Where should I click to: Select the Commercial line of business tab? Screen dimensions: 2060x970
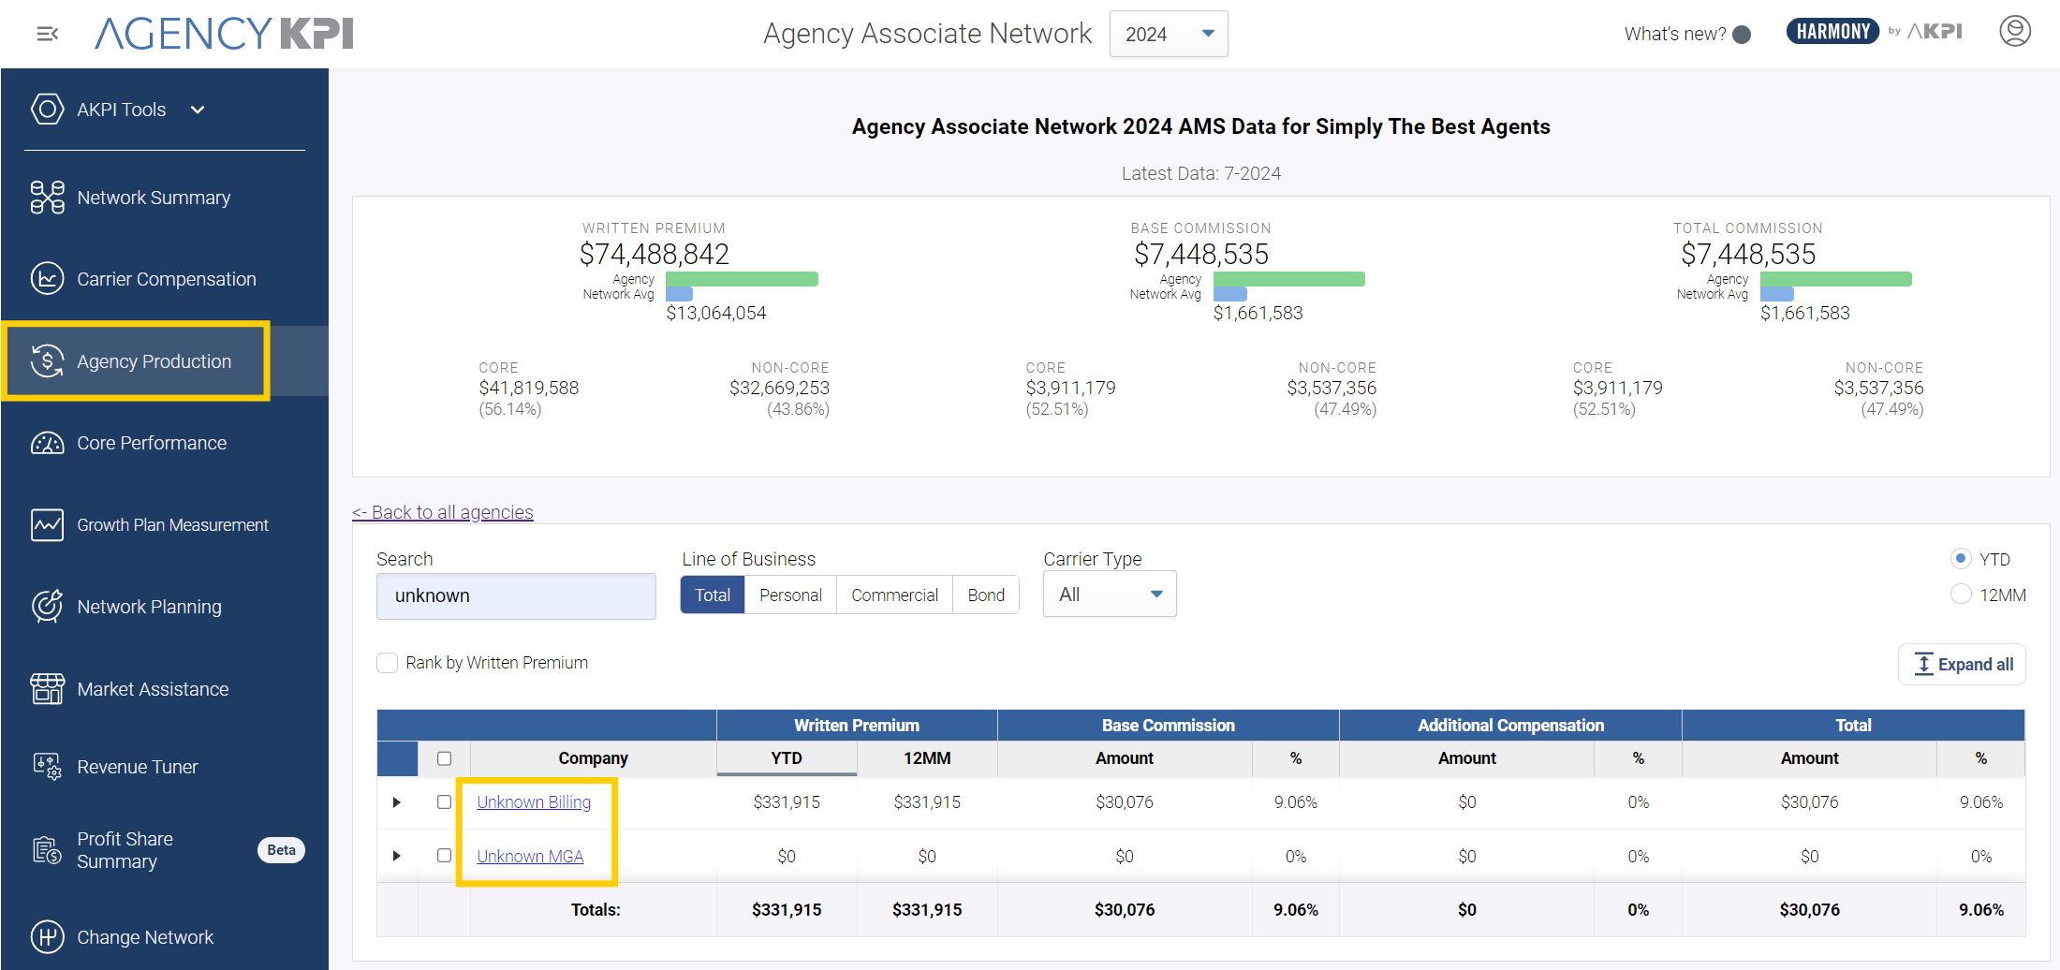point(894,595)
